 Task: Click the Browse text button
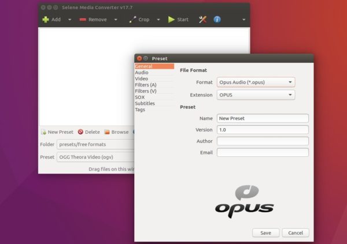pos(120,132)
